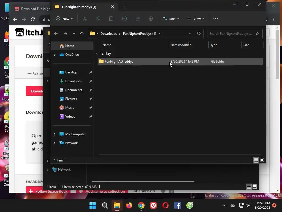This screenshot has height=212, width=282.
Task: Expand Network node in front window
Action: point(55,143)
